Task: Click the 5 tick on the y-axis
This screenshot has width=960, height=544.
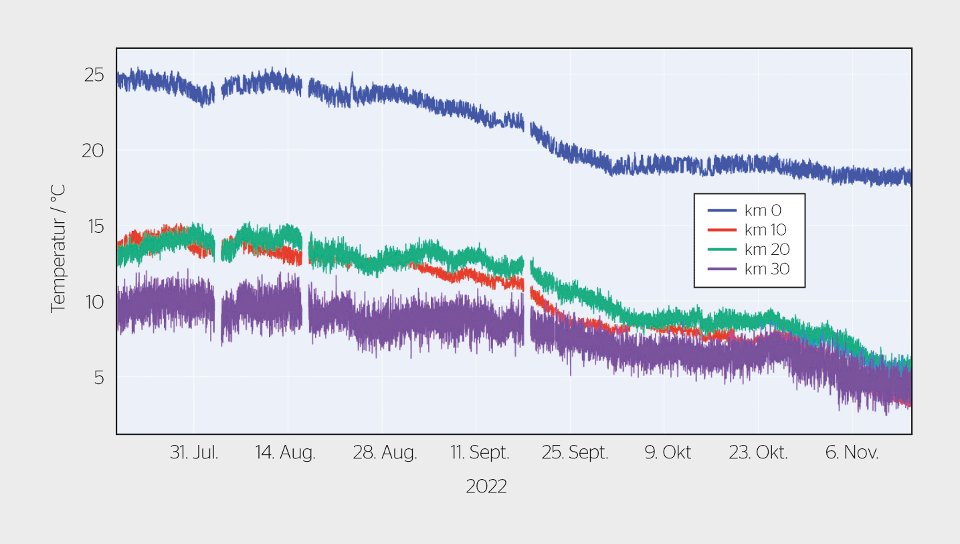Action: tap(99, 377)
